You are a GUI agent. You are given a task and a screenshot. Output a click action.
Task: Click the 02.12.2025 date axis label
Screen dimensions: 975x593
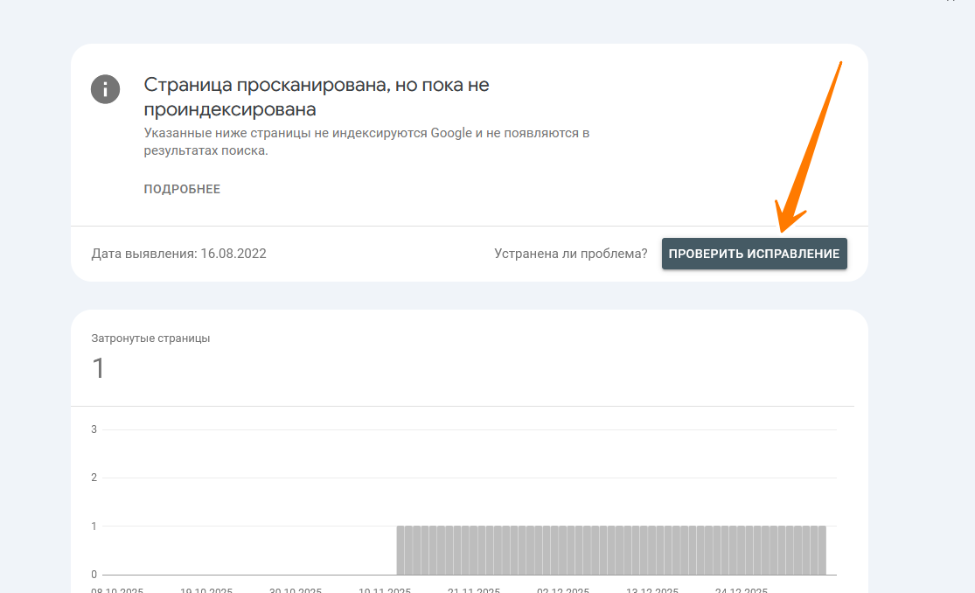pos(562,590)
